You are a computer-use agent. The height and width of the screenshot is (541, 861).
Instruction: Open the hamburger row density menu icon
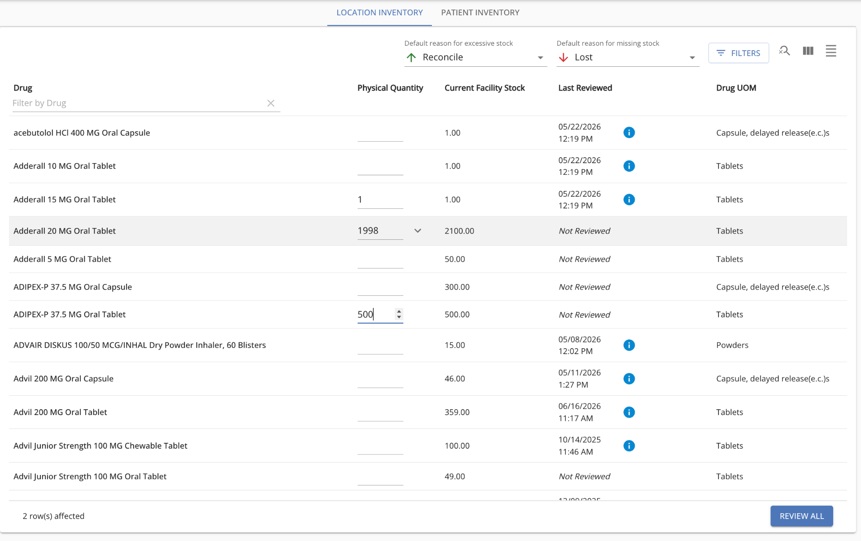point(831,51)
